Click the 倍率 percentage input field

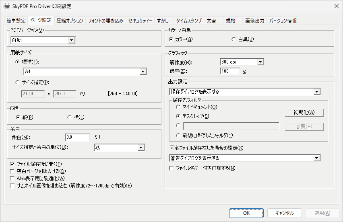click(x=230, y=71)
